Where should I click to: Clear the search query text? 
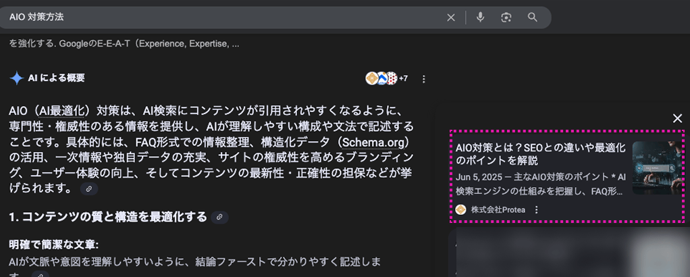pyautogui.click(x=451, y=18)
